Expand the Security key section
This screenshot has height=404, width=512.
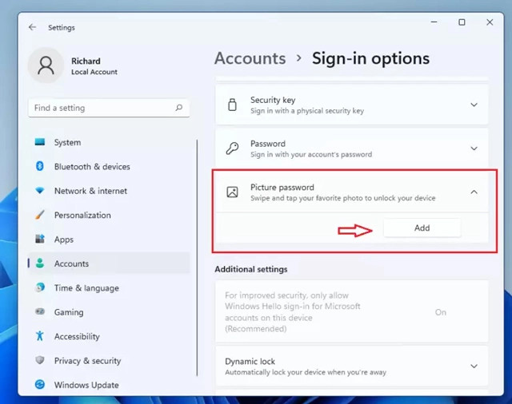[x=474, y=105]
